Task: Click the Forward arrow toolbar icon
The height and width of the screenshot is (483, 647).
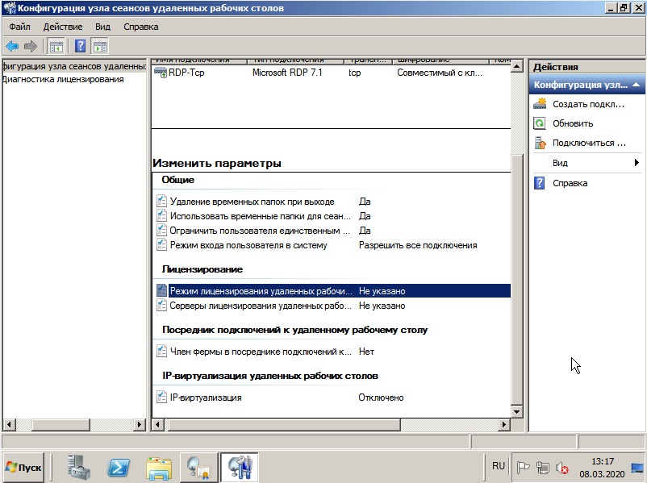Action: (x=30, y=46)
